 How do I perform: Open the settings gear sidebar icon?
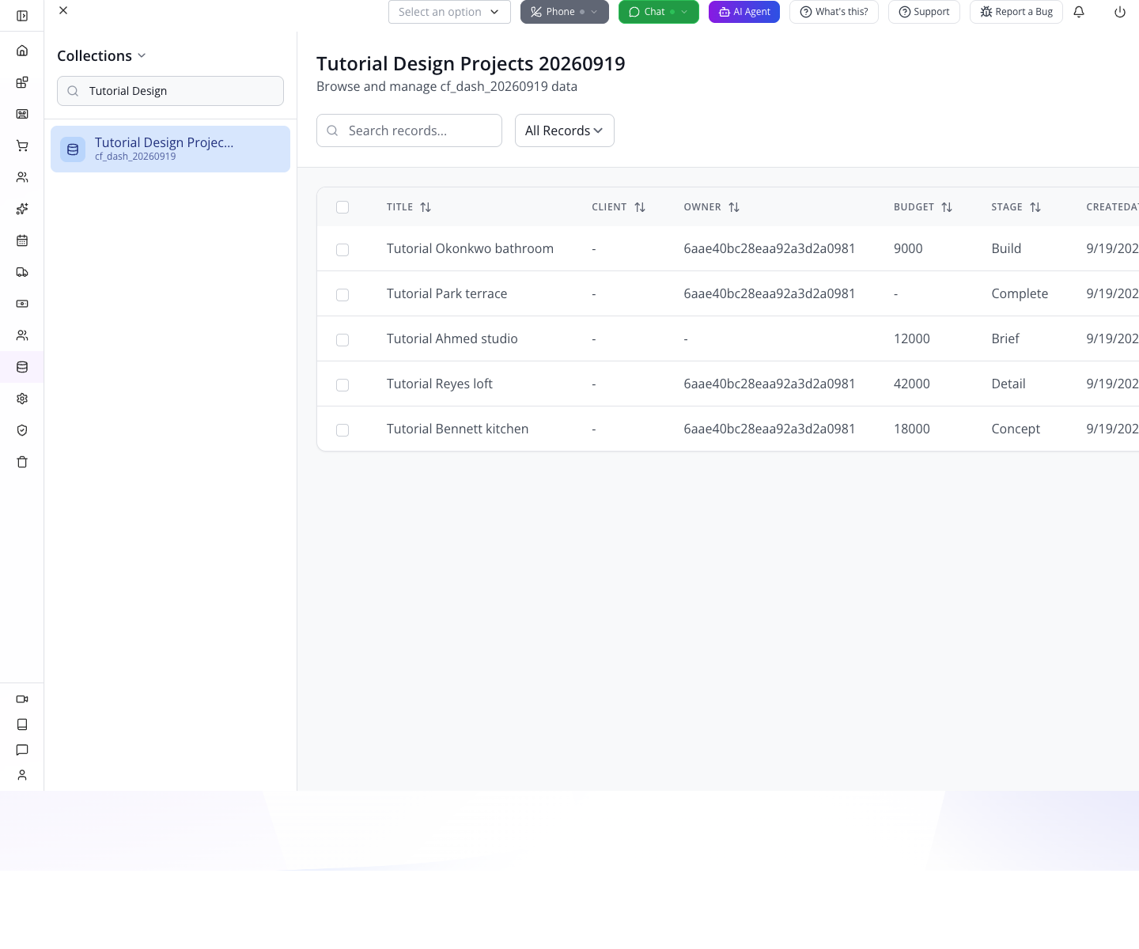click(x=22, y=399)
